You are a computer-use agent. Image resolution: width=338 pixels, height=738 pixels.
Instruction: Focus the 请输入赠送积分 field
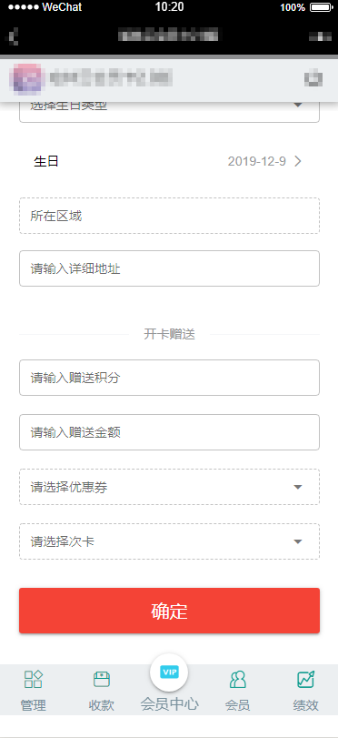tap(169, 378)
